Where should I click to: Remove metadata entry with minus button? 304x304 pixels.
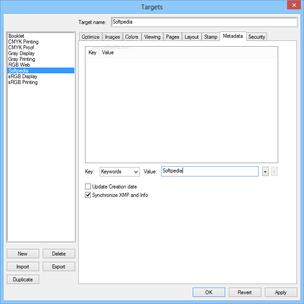(x=274, y=172)
